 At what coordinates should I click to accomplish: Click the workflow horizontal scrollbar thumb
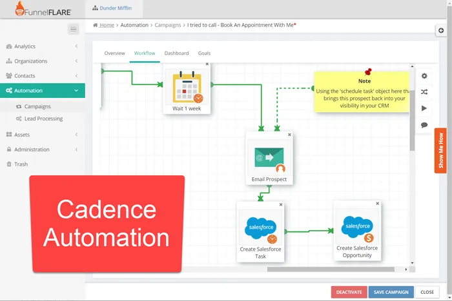[331, 269]
